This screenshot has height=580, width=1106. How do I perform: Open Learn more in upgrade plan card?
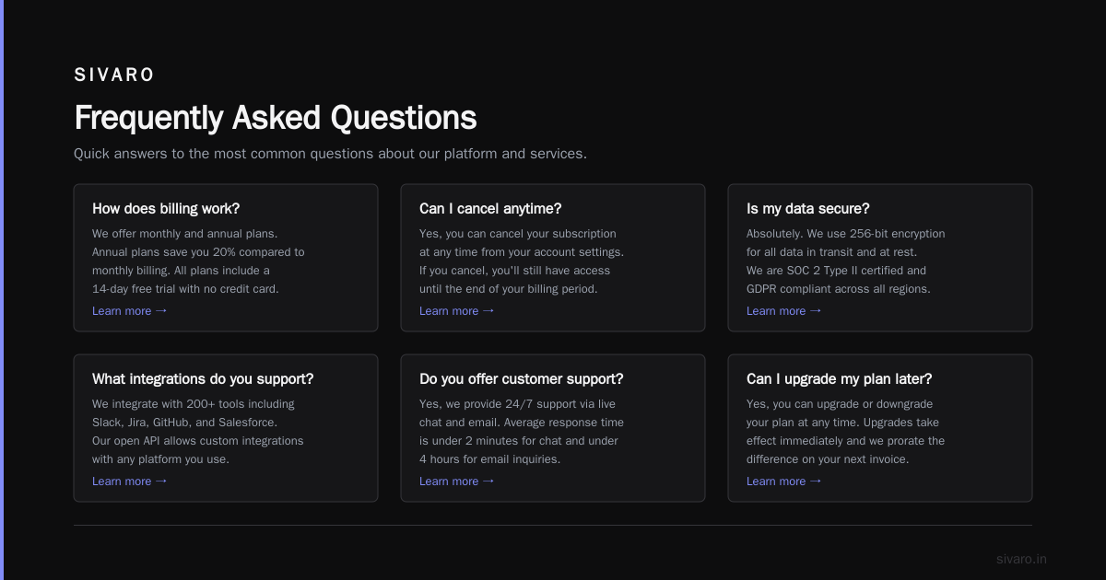(784, 481)
